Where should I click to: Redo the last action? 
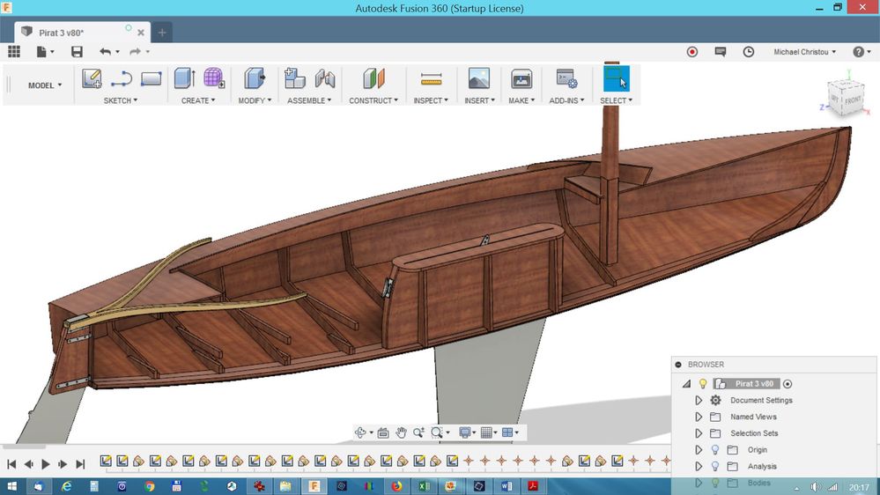(x=136, y=52)
